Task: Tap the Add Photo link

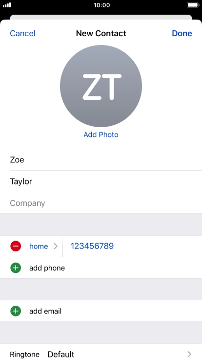Action: coord(101,135)
